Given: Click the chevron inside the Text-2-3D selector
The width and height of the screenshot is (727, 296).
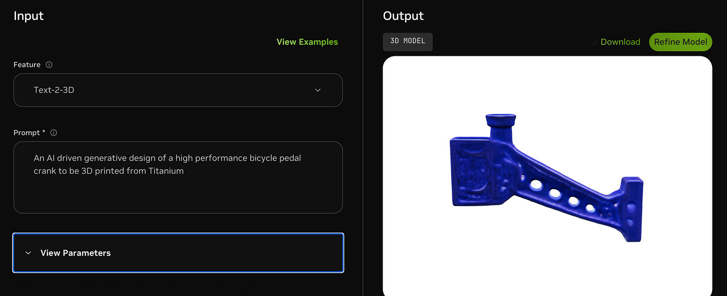Looking at the screenshot, I should pyautogui.click(x=318, y=90).
